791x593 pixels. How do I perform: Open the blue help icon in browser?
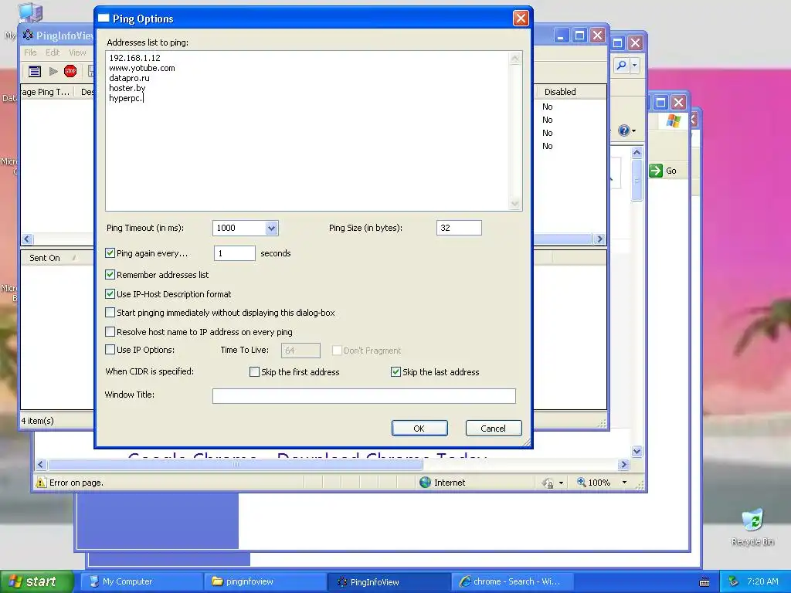click(x=624, y=130)
